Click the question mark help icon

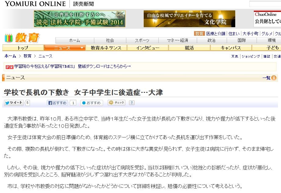tap(132, 103)
